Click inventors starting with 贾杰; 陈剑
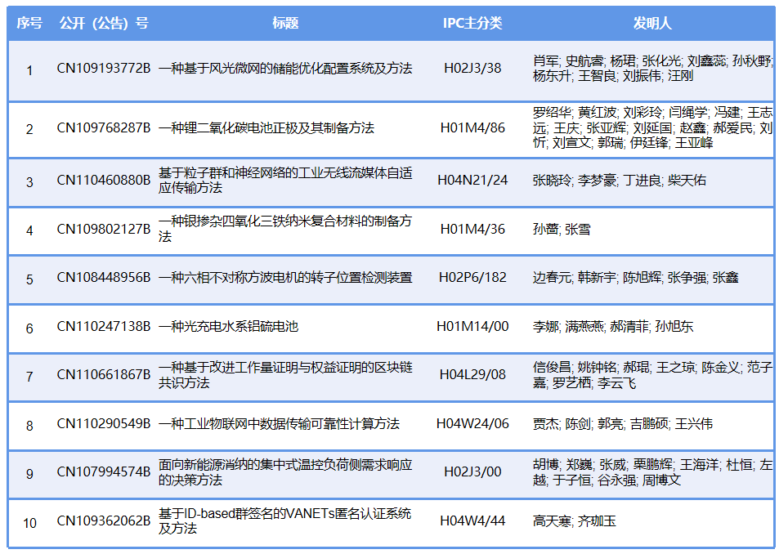779x554 pixels. tap(623, 423)
